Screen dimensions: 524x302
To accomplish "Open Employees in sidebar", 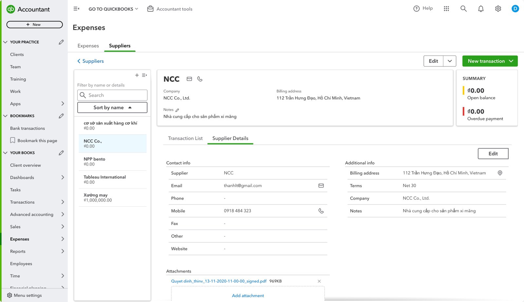I will click(x=21, y=264).
